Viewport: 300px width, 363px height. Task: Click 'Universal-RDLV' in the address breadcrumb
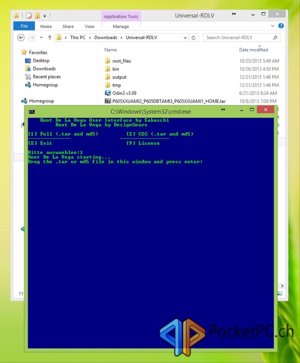[x=141, y=37]
